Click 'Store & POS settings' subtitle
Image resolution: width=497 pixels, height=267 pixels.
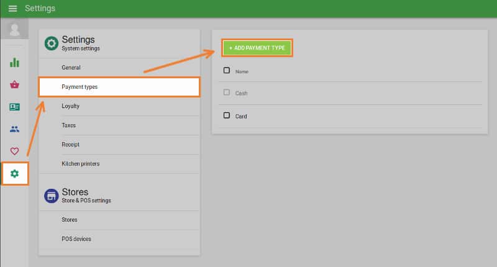(86, 201)
